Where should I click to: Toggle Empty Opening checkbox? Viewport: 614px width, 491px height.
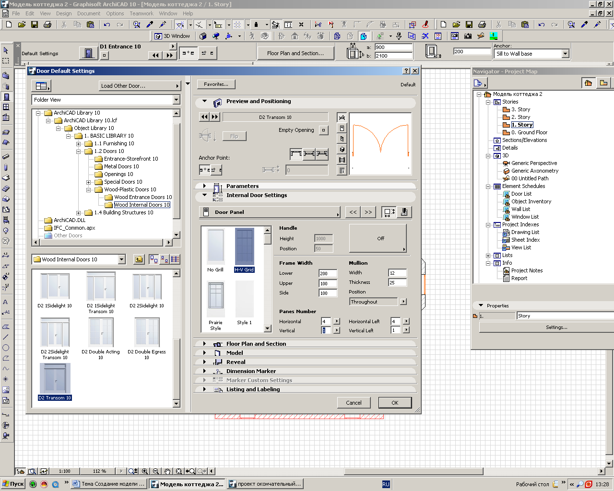click(324, 130)
